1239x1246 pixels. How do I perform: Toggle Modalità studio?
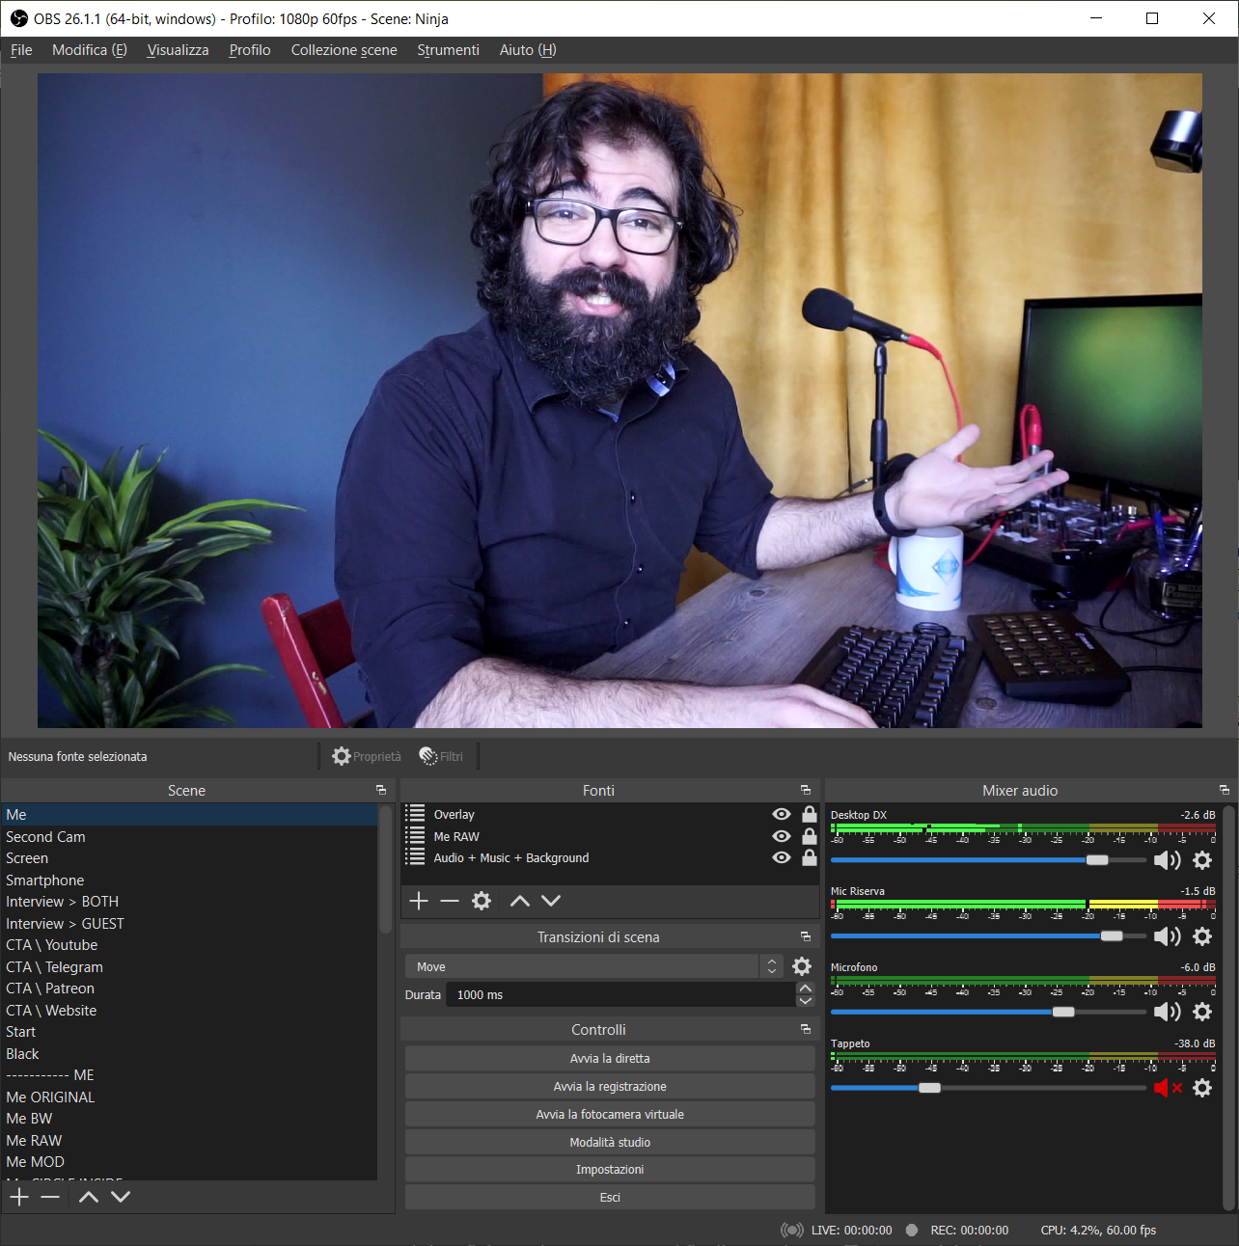coord(610,1142)
